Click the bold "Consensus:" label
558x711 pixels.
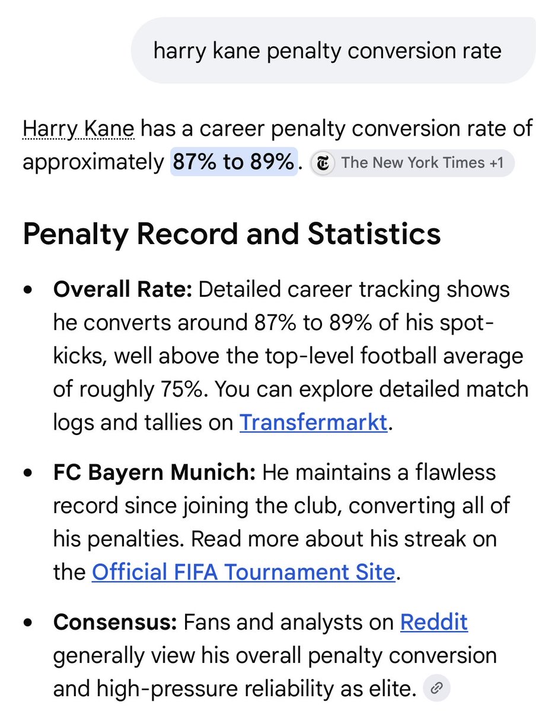pyautogui.click(x=115, y=622)
